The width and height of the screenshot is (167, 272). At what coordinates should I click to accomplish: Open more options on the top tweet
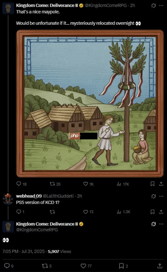(161, 6)
